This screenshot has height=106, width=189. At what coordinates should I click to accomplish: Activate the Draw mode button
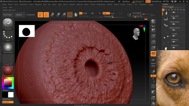[x=46, y=15]
